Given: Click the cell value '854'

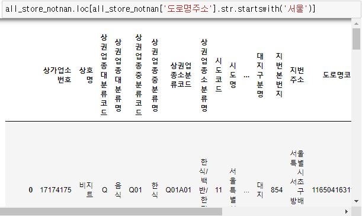Looking at the screenshot, I should [x=277, y=190].
